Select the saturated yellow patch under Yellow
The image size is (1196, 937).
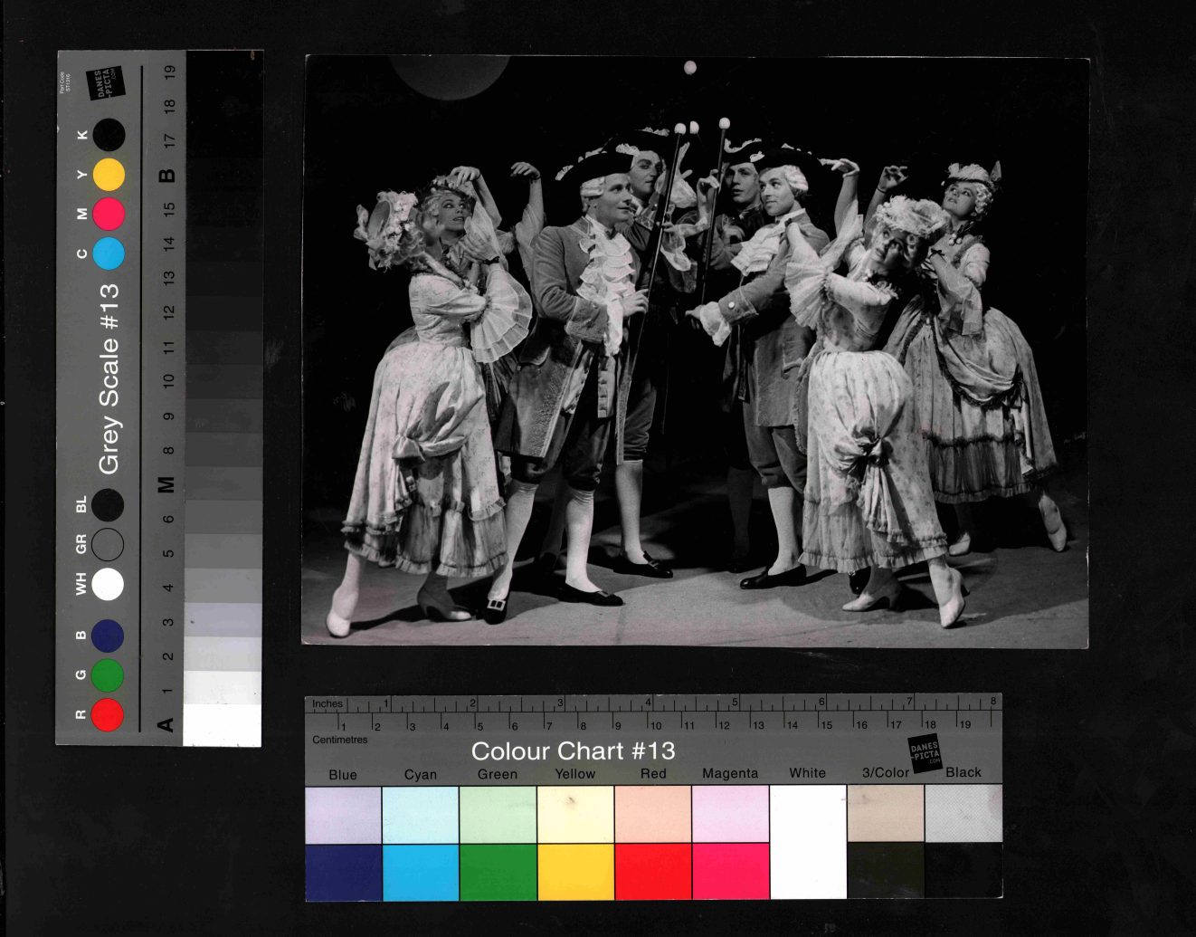coord(575,872)
